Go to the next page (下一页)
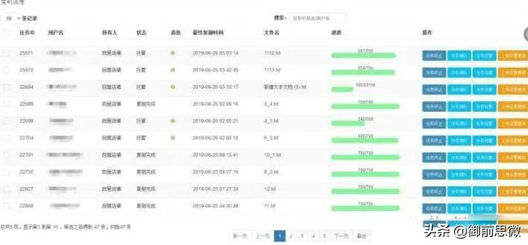528x245 pixels. [x=341, y=236]
